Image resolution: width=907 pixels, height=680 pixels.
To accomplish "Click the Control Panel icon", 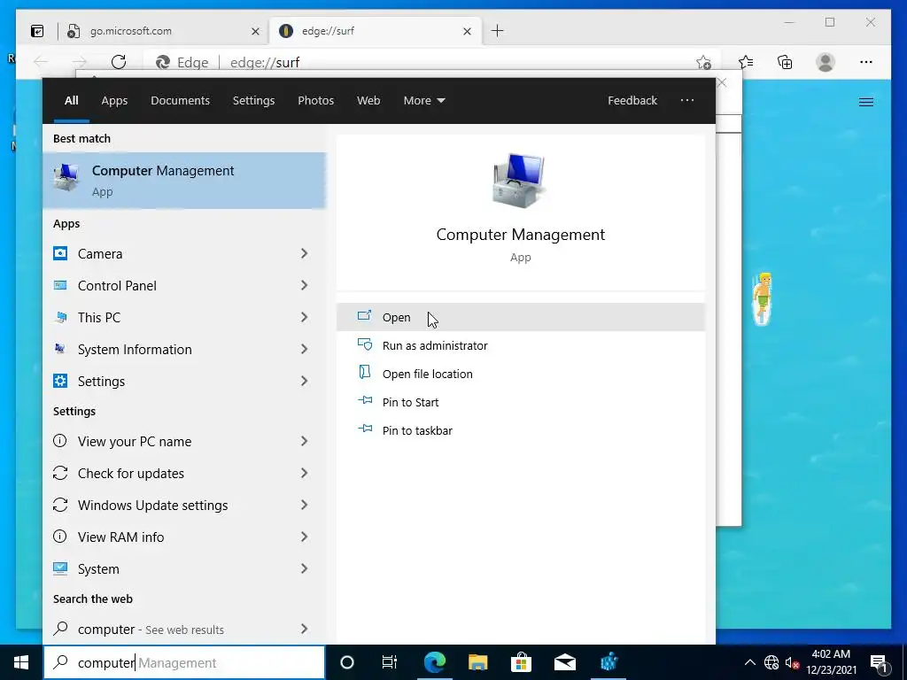I will (x=60, y=285).
